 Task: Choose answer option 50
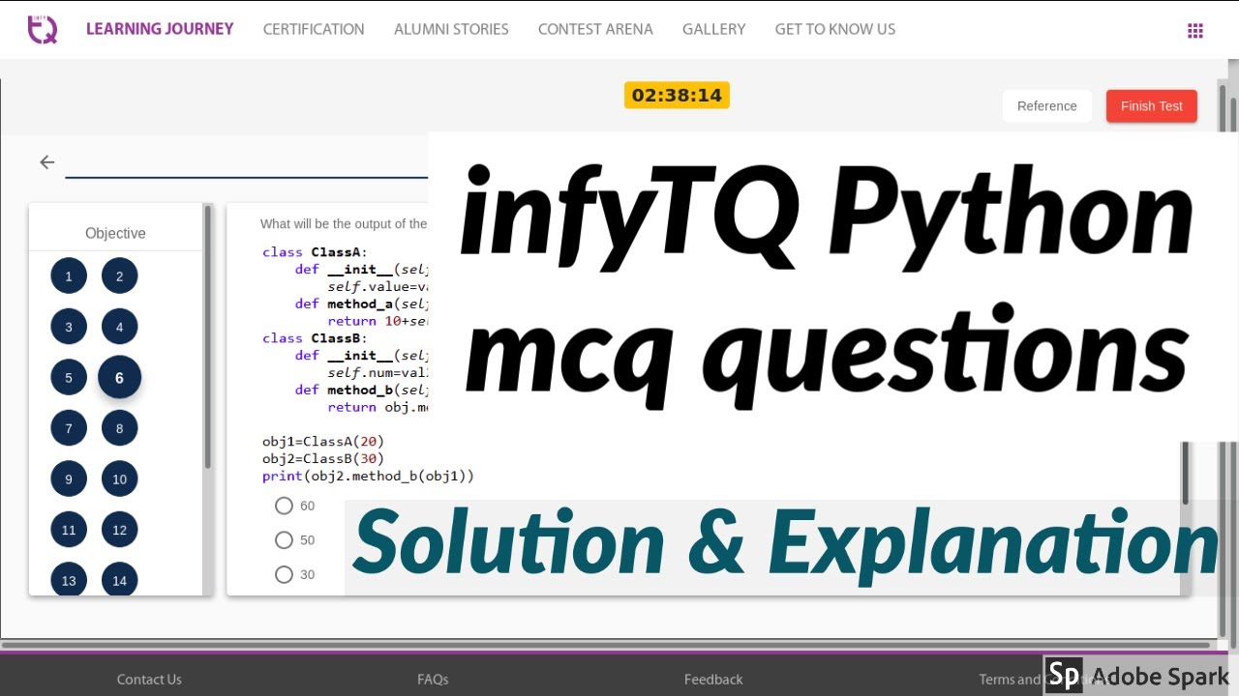click(x=284, y=540)
